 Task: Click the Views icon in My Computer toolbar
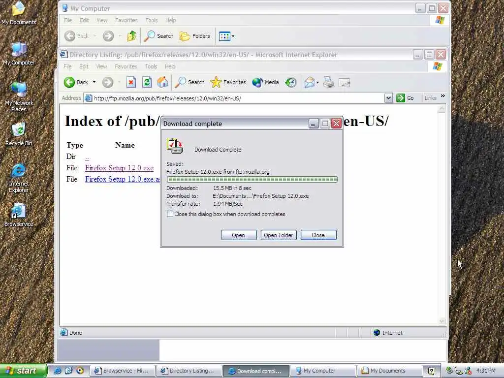click(x=224, y=36)
